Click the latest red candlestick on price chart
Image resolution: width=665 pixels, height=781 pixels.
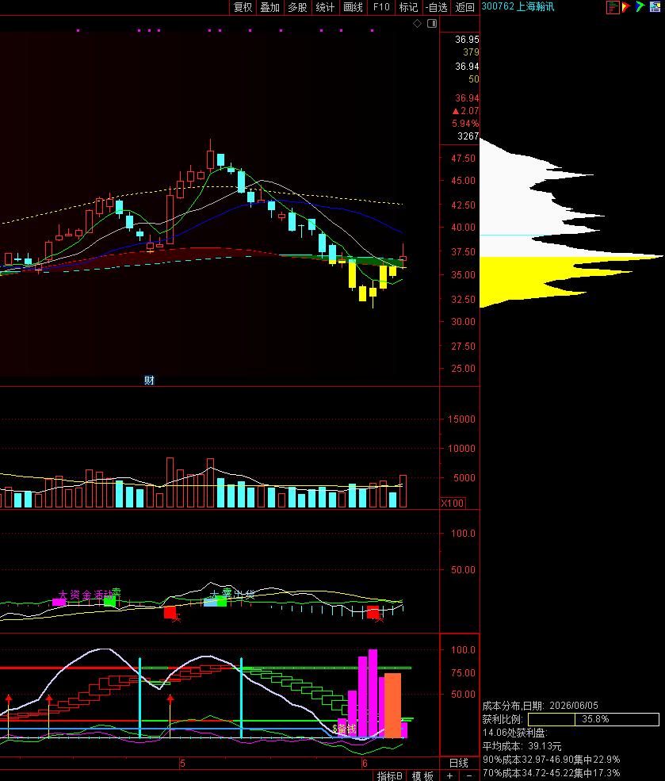click(x=403, y=256)
